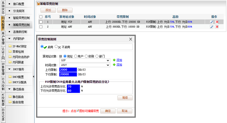Image resolution: width=227 pixels, height=123 pixels.
Task: Toggle the select-all checkbox in table header
Action: click(41, 17)
